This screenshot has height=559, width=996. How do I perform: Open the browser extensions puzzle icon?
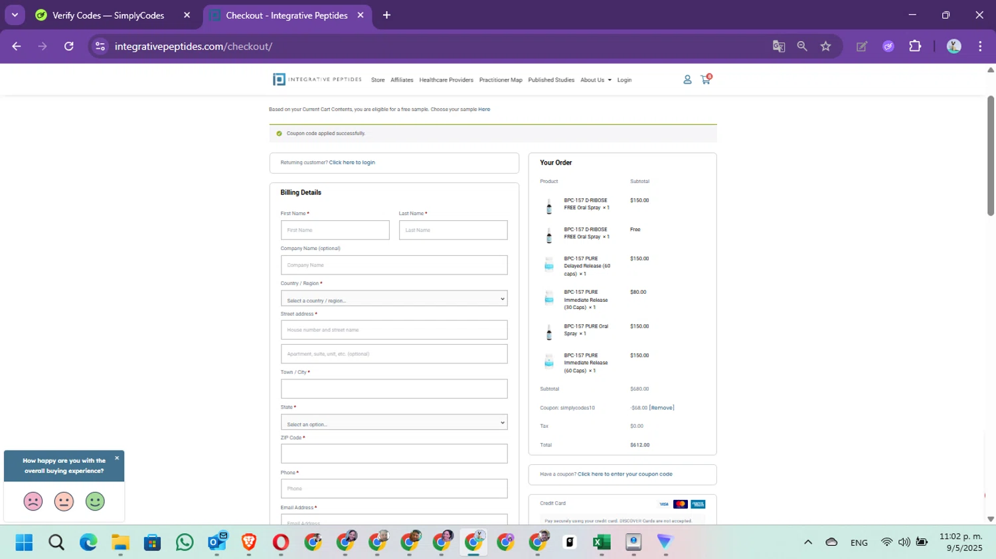915,46
